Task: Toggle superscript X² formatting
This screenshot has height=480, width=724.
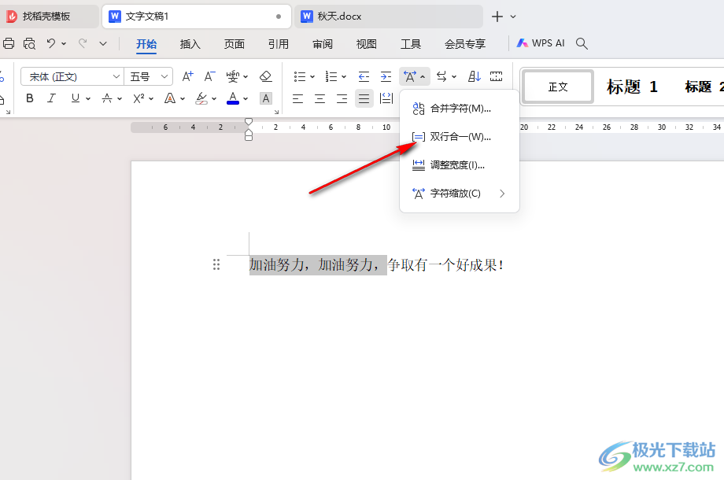Action: 139,98
